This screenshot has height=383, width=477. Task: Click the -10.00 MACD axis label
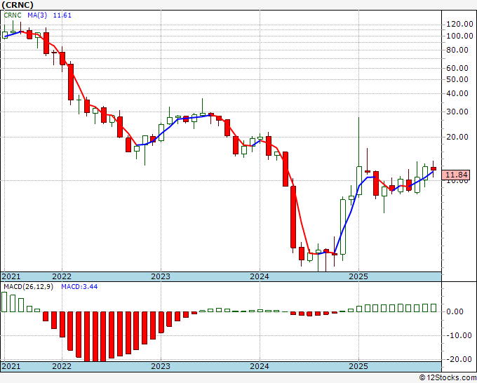pos(459,335)
